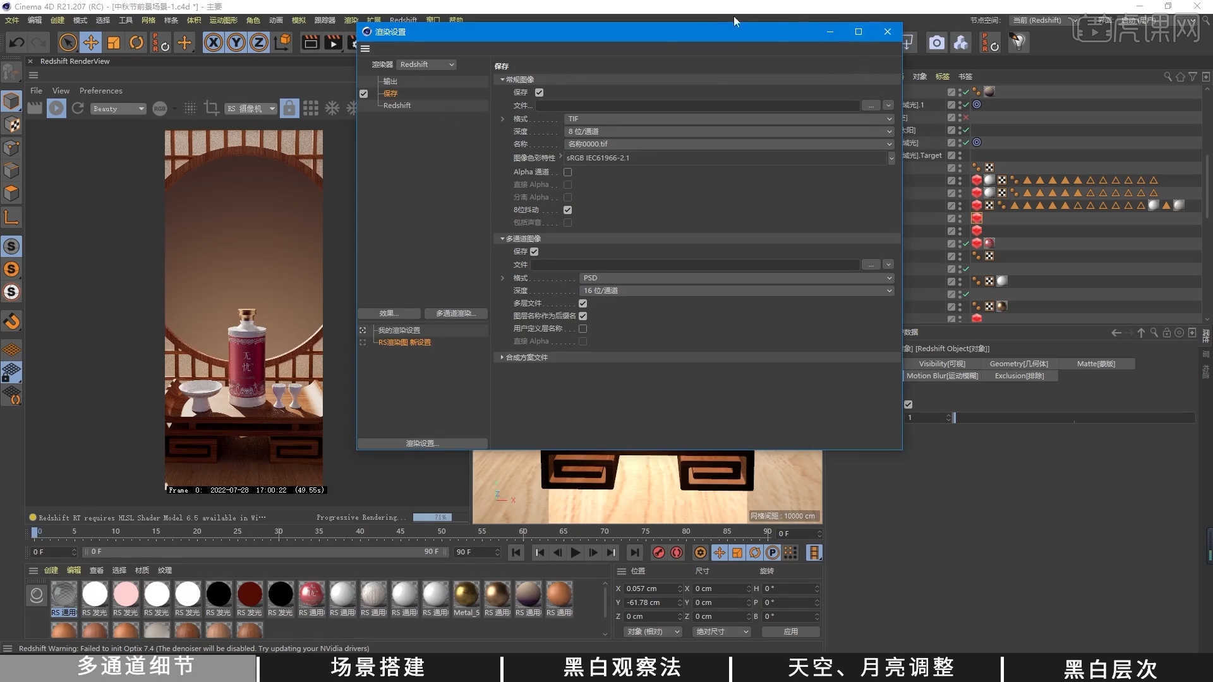The width and height of the screenshot is (1213, 682).
Task: Open the Redshift menu in the menu bar
Action: click(403, 20)
